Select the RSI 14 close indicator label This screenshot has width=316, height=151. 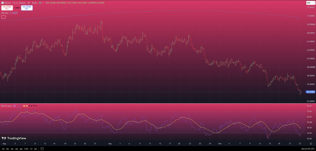tap(7, 106)
